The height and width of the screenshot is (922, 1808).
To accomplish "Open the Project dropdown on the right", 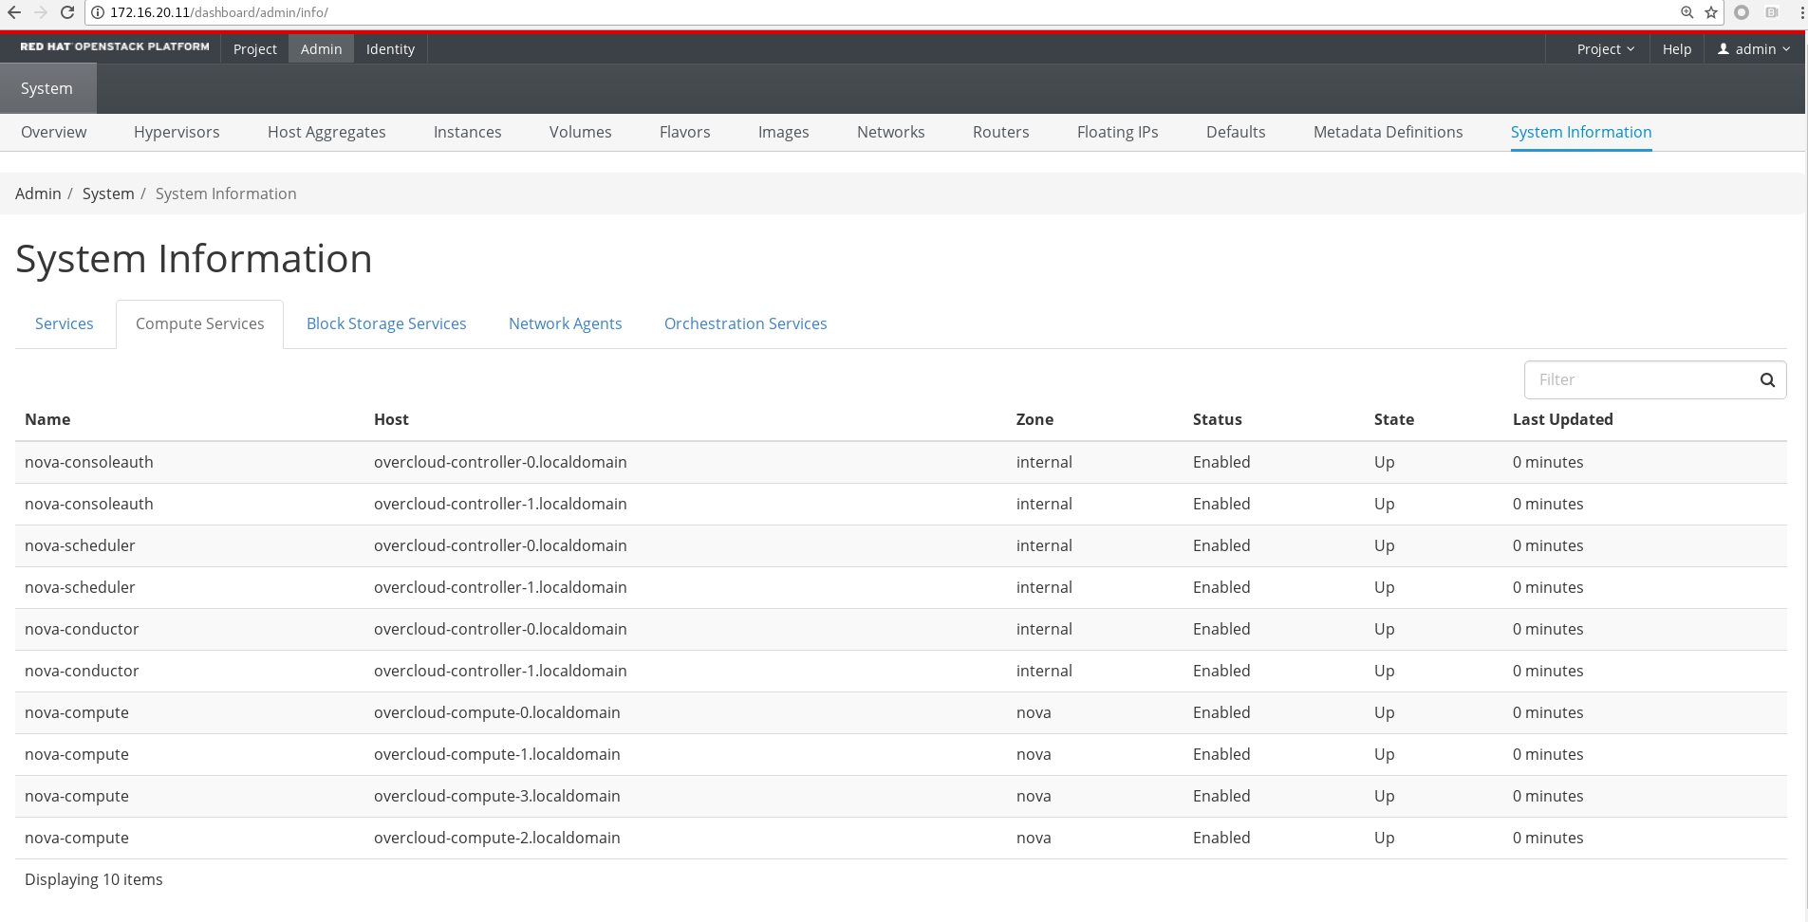I will click(1605, 49).
